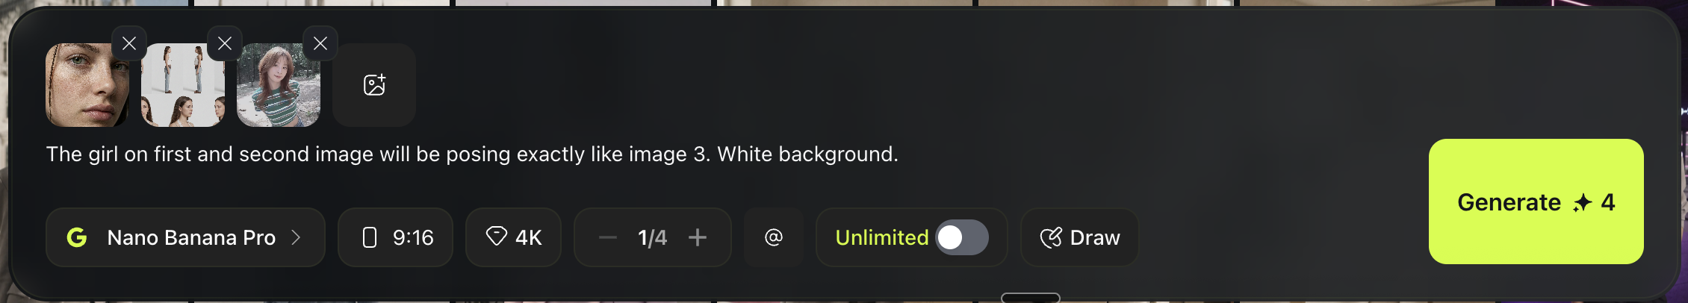Open the Draw tool
The height and width of the screenshot is (303, 1688).
pos(1079,237)
